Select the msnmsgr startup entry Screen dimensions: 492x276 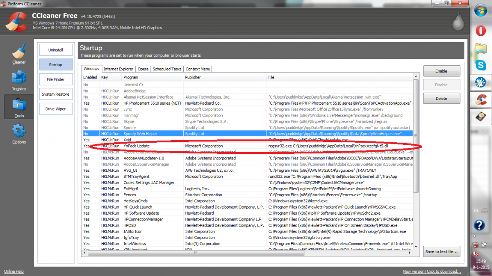(247, 115)
